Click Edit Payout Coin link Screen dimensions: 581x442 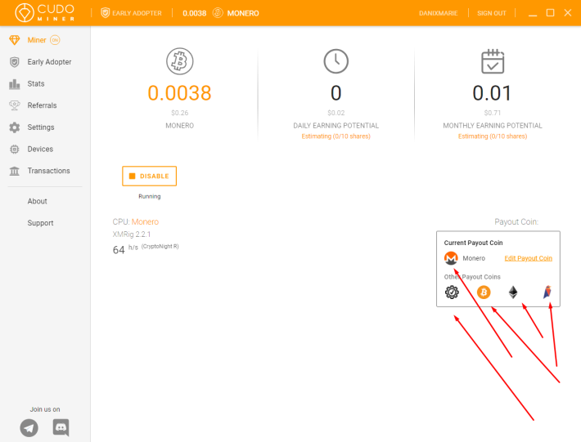tap(529, 258)
